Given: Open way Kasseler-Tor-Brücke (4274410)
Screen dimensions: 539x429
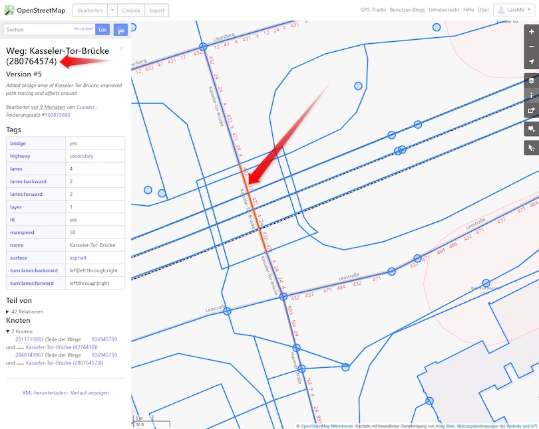Looking at the screenshot, I should 61,347.
